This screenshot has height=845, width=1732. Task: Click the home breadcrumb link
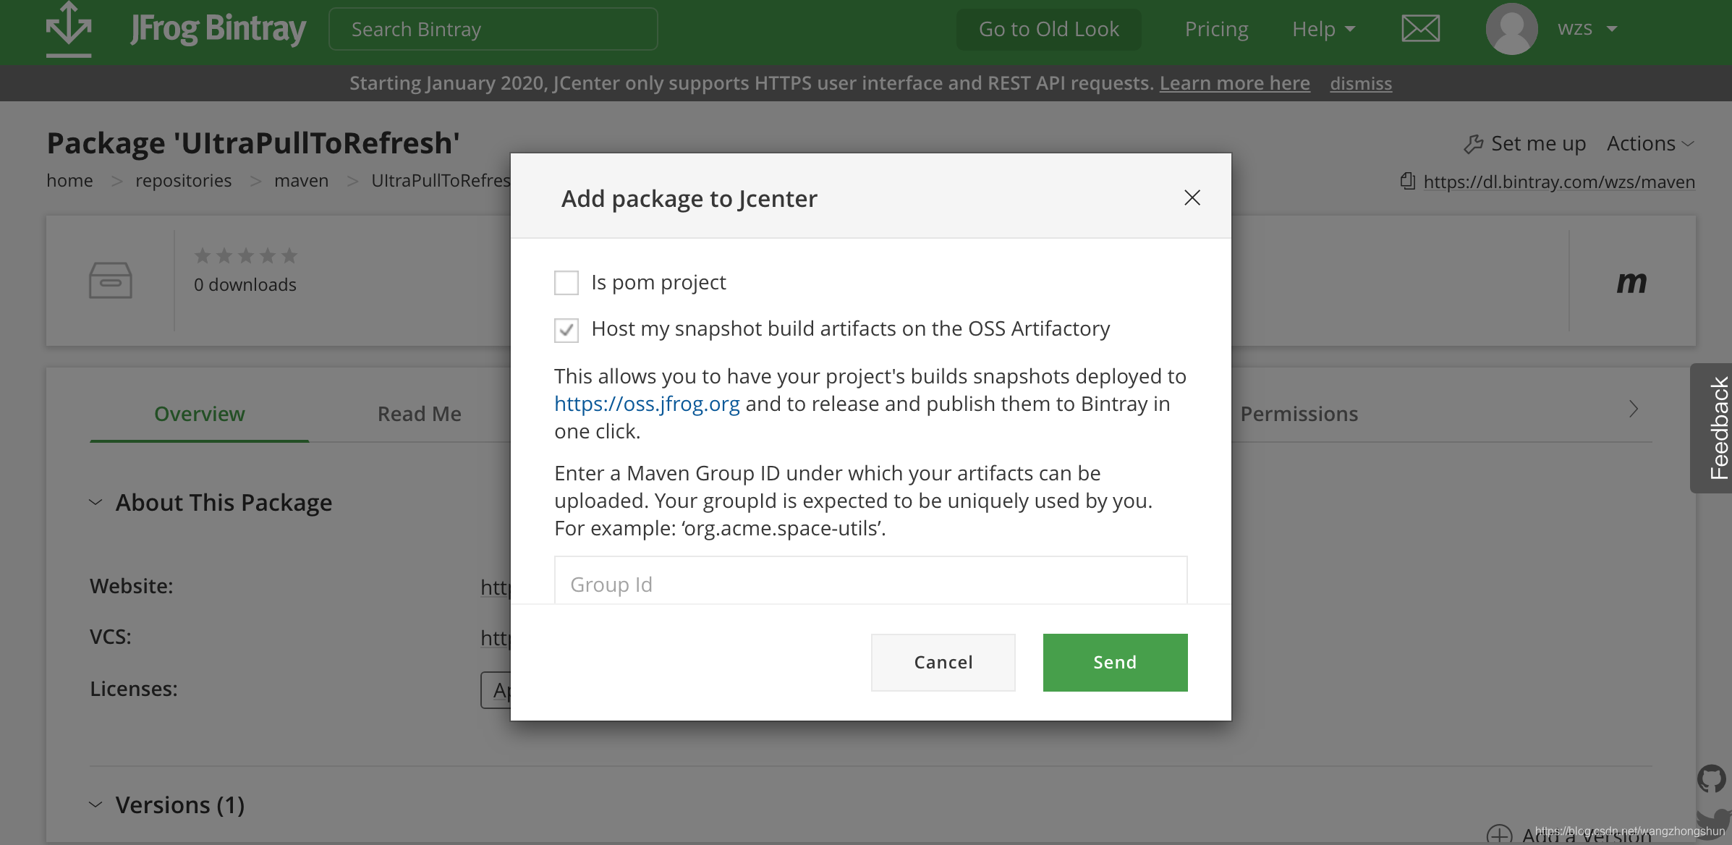coord(69,180)
